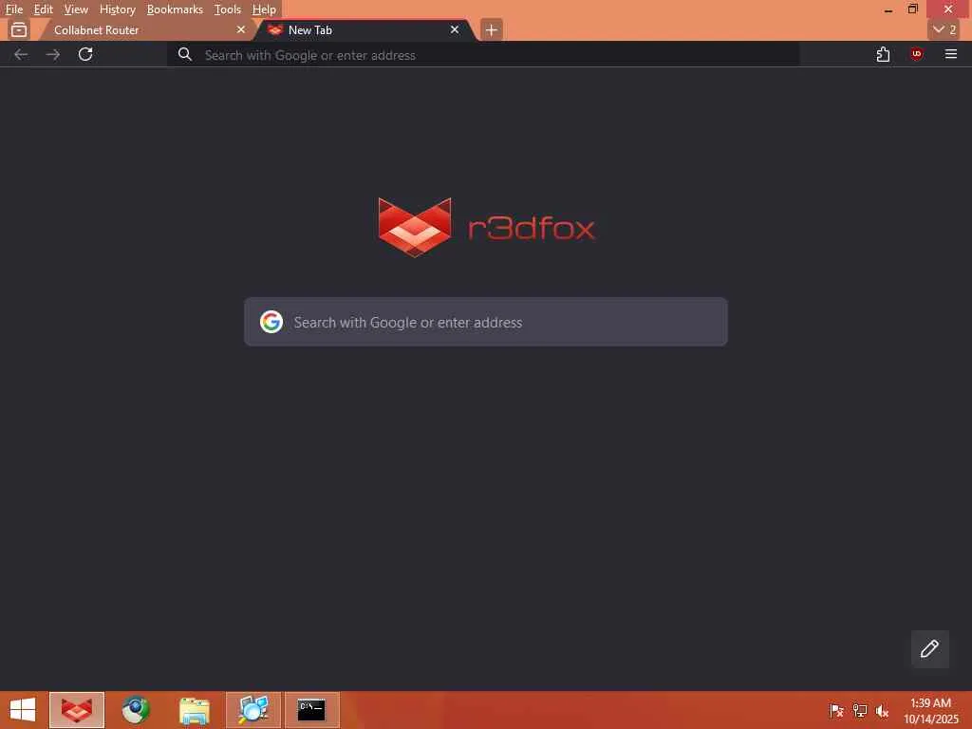Open the Edit menu

[43, 9]
